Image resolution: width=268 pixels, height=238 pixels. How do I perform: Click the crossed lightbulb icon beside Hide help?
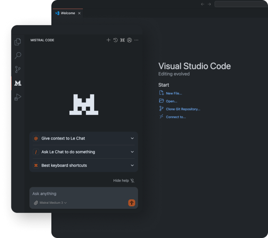pyautogui.click(x=132, y=180)
